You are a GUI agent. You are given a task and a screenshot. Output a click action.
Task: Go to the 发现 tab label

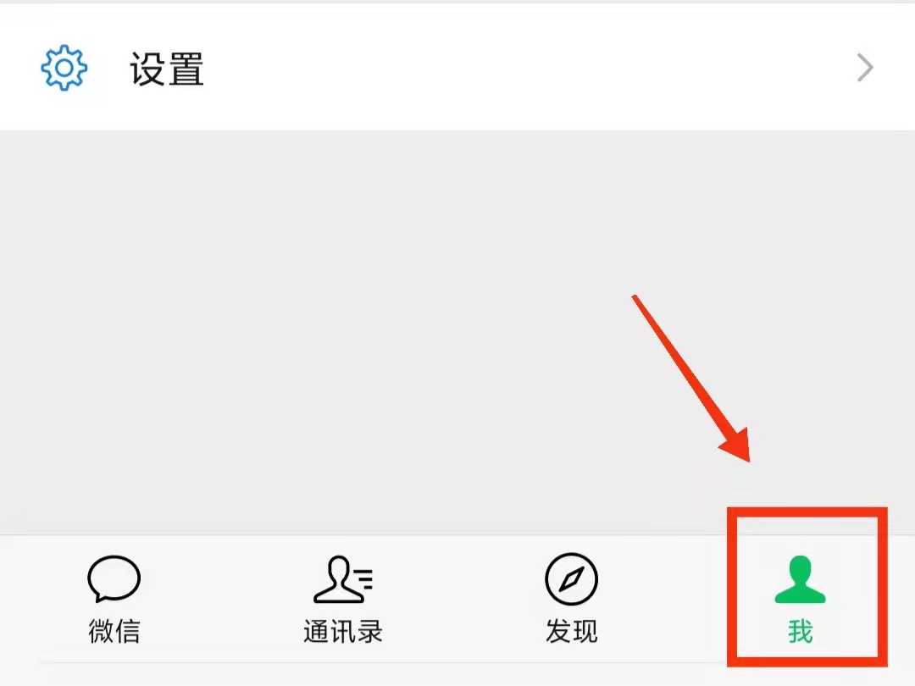click(571, 631)
